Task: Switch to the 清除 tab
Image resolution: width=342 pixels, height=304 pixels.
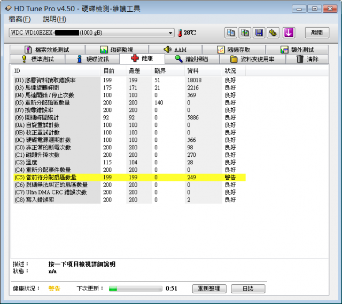Action: pyautogui.click(x=307, y=59)
